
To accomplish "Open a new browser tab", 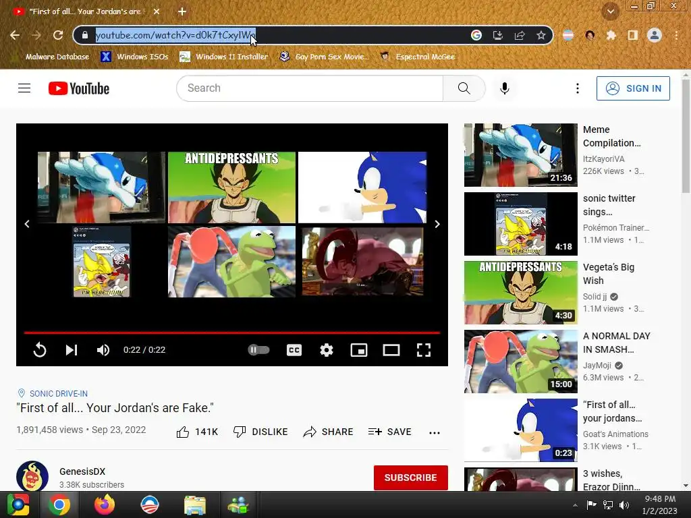I will [x=182, y=11].
